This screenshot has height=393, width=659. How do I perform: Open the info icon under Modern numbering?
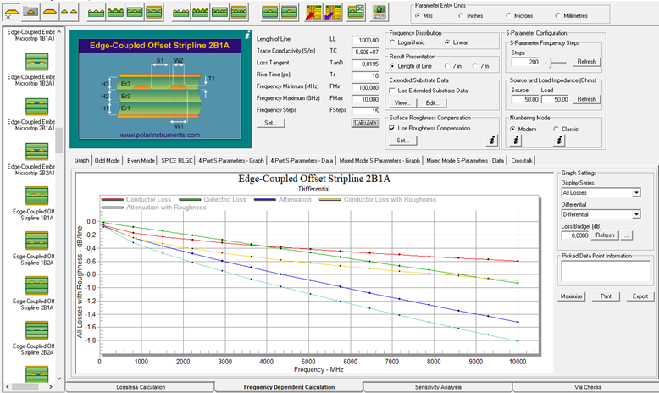(x=516, y=140)
